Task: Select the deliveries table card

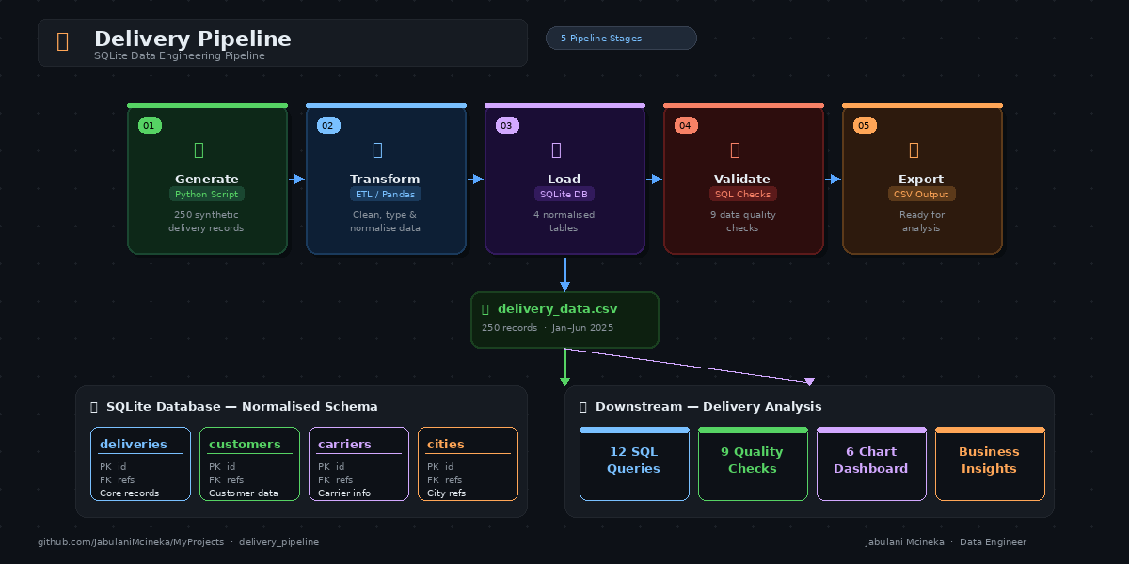Action: click(140, 463)
